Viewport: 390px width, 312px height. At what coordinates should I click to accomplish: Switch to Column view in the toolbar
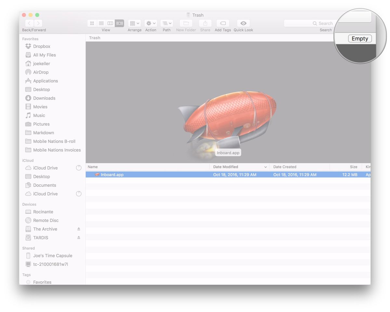pyautogui.click(x=110, y=23)
